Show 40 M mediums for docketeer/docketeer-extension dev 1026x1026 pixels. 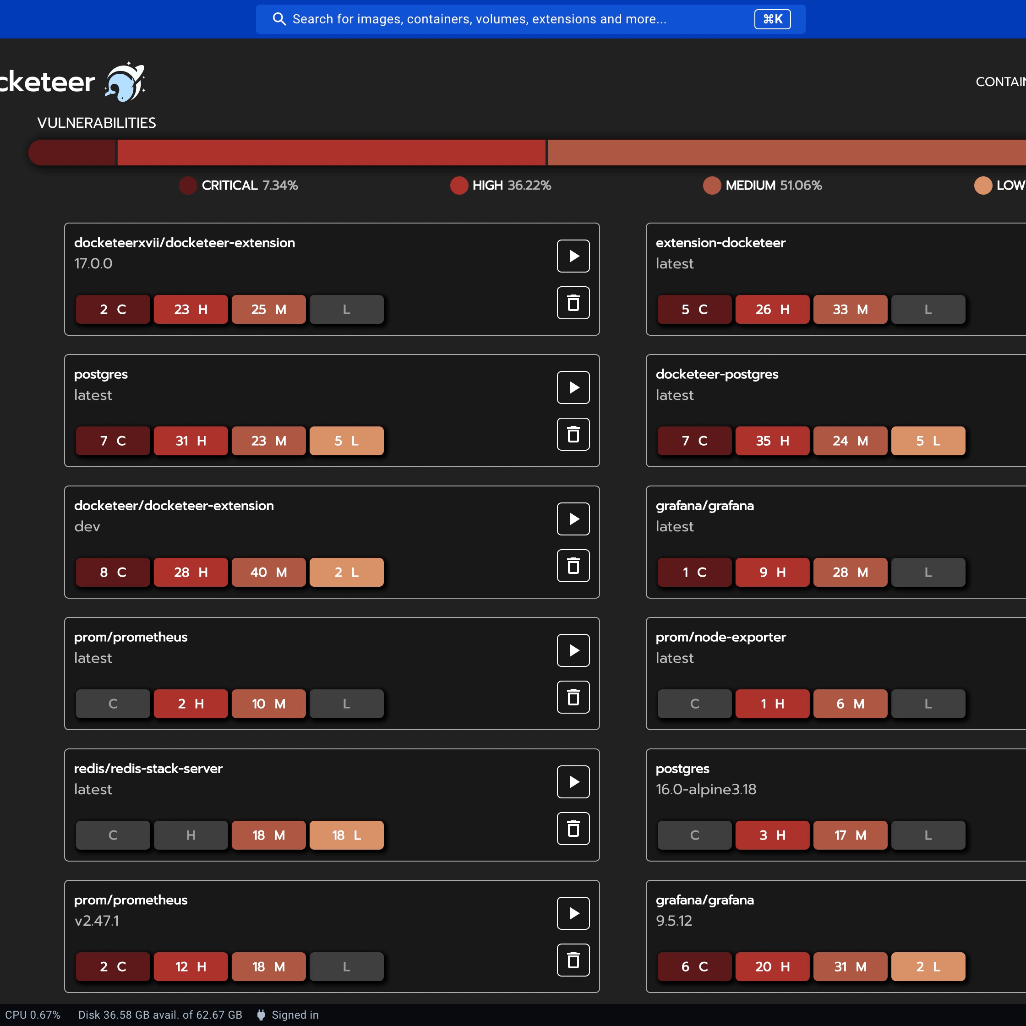click(x=269, y=572)
